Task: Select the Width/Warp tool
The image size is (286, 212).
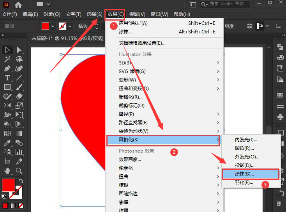Action: [x=7, y=115]
